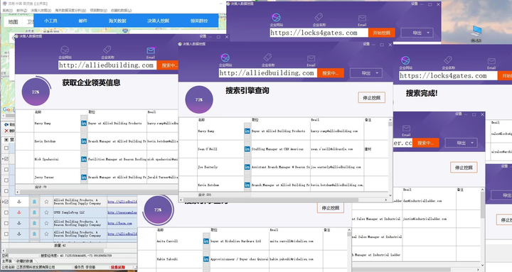
Task: Select 领英群控 on the blue toolbar
Action: (199, 21)
